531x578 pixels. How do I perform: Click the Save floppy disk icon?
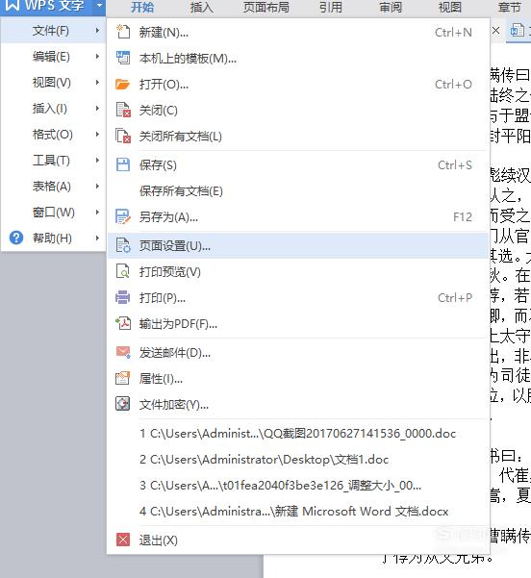point(123,164)
